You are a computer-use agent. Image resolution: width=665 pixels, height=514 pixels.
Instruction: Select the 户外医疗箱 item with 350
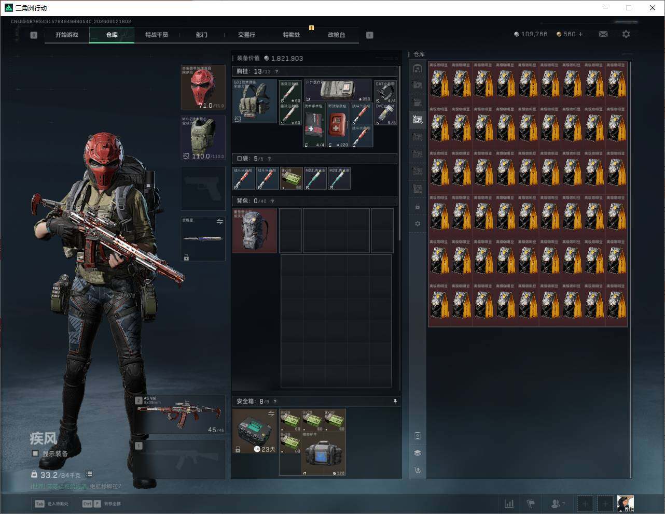pos(338,90)
